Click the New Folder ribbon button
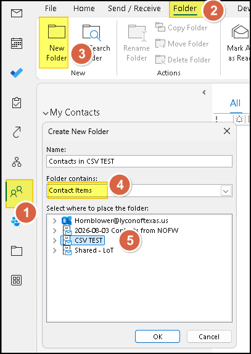The height and width of the screenshot is (354, 251). click(x=54, y=43)
